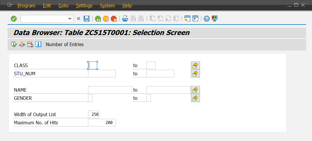Click the Create New Session icon
312x141 pixels.
(x=187, y=19)
